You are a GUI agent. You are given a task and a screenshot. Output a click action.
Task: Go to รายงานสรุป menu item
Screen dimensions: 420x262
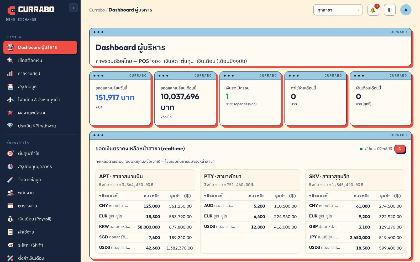(x=40, y=73)
